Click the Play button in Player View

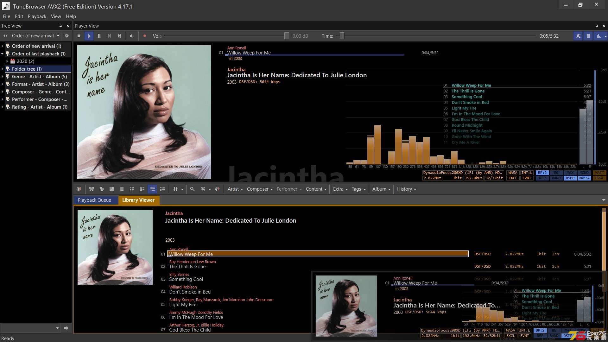point(89,36)
